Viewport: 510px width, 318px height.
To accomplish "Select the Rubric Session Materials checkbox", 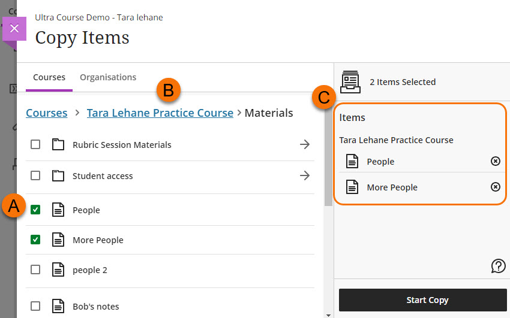I will click(35, 144).
